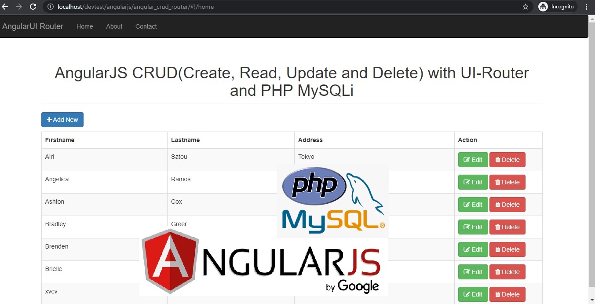Edit the Brenden row

(x=473, y=249)
